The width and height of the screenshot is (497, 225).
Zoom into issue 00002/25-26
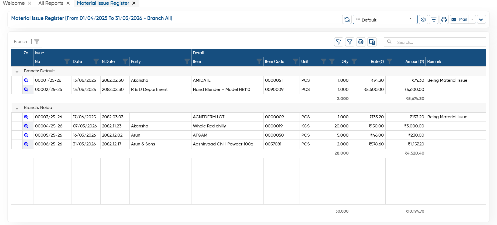click(x=26, y=90)
